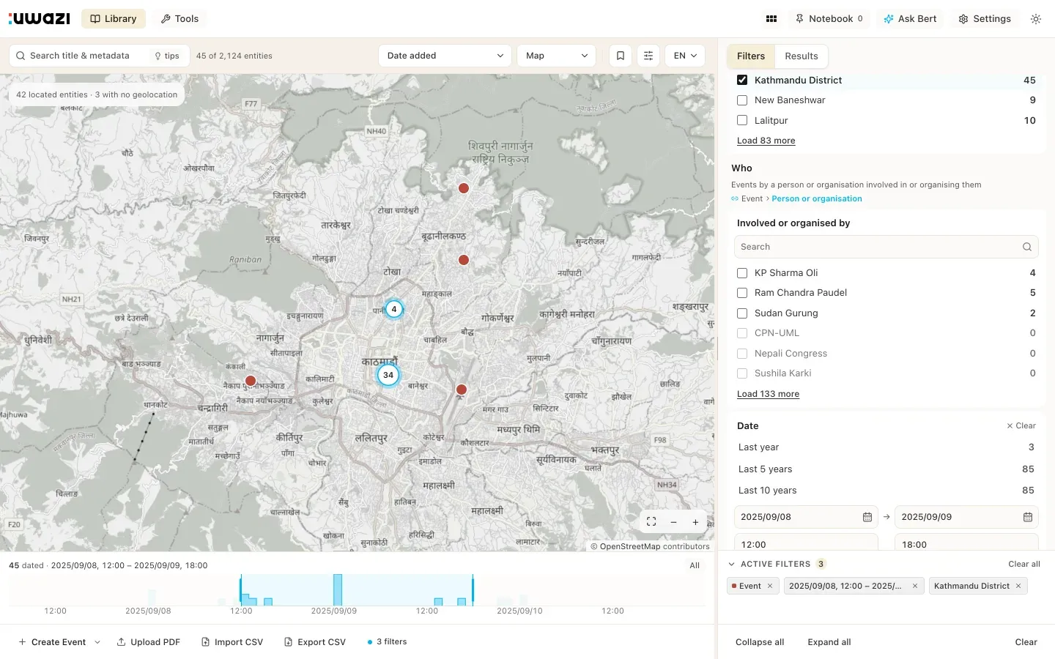Open the Map view dropdown

pos(557,56)
